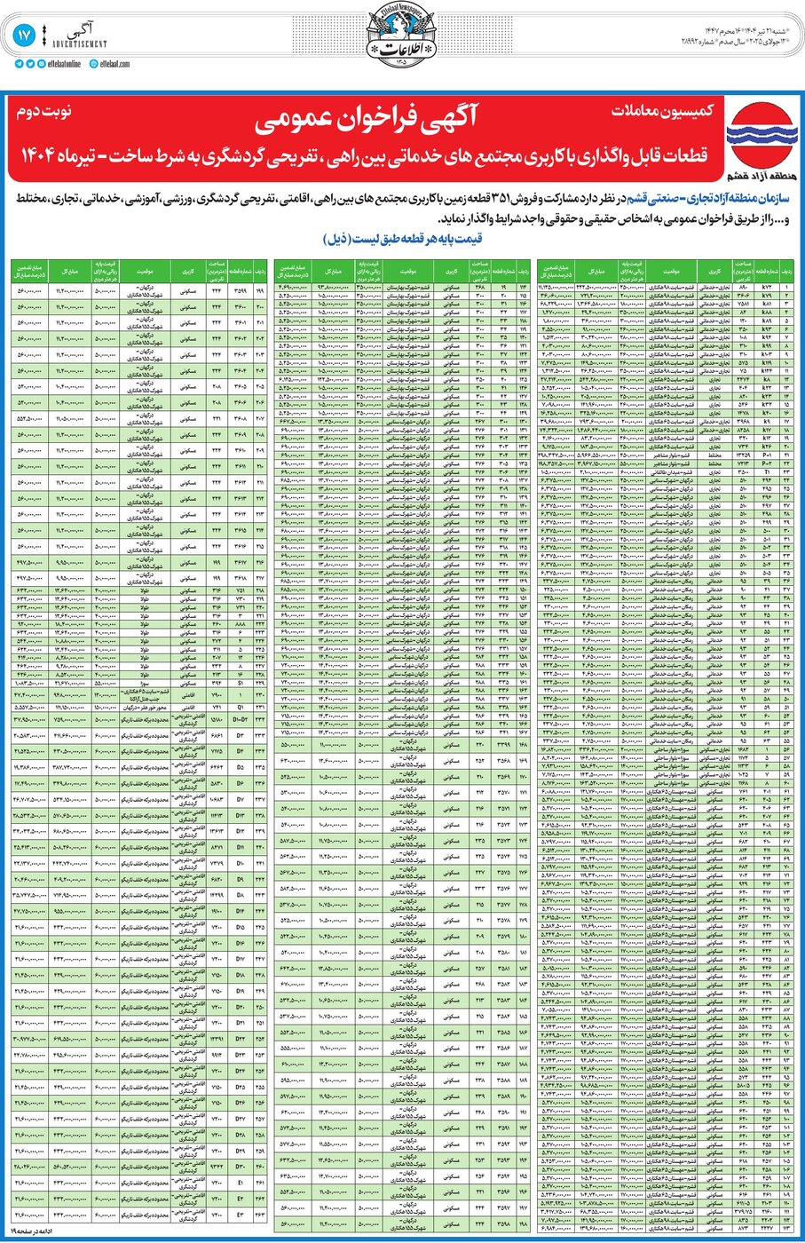Image resolution: width=805 pixels, height=1243 pixels.
Task: Click the Twitter bird icon
Action: tap(30, 64)
